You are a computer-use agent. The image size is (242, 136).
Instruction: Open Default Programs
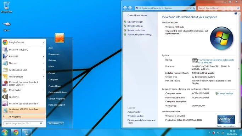click(57, 98)
